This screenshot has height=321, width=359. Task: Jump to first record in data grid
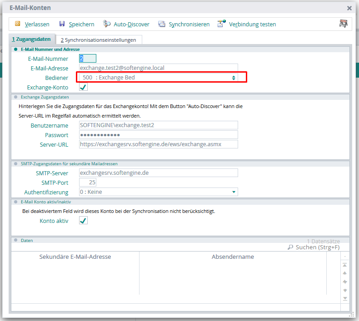(x=345, y=265)
